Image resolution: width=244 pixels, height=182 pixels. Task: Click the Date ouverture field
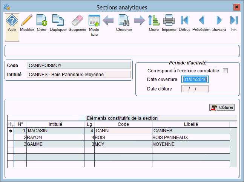pos(195,80)
